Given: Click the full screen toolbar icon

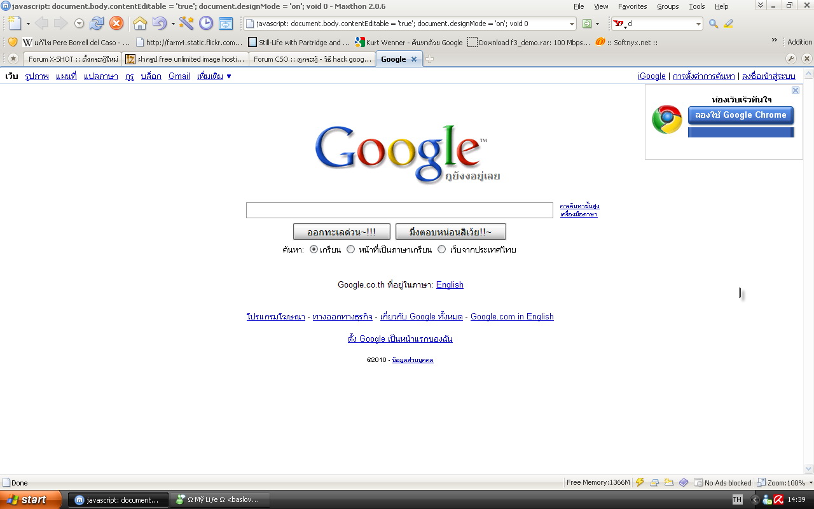Looking at the screenshot, I should point(226,24).
